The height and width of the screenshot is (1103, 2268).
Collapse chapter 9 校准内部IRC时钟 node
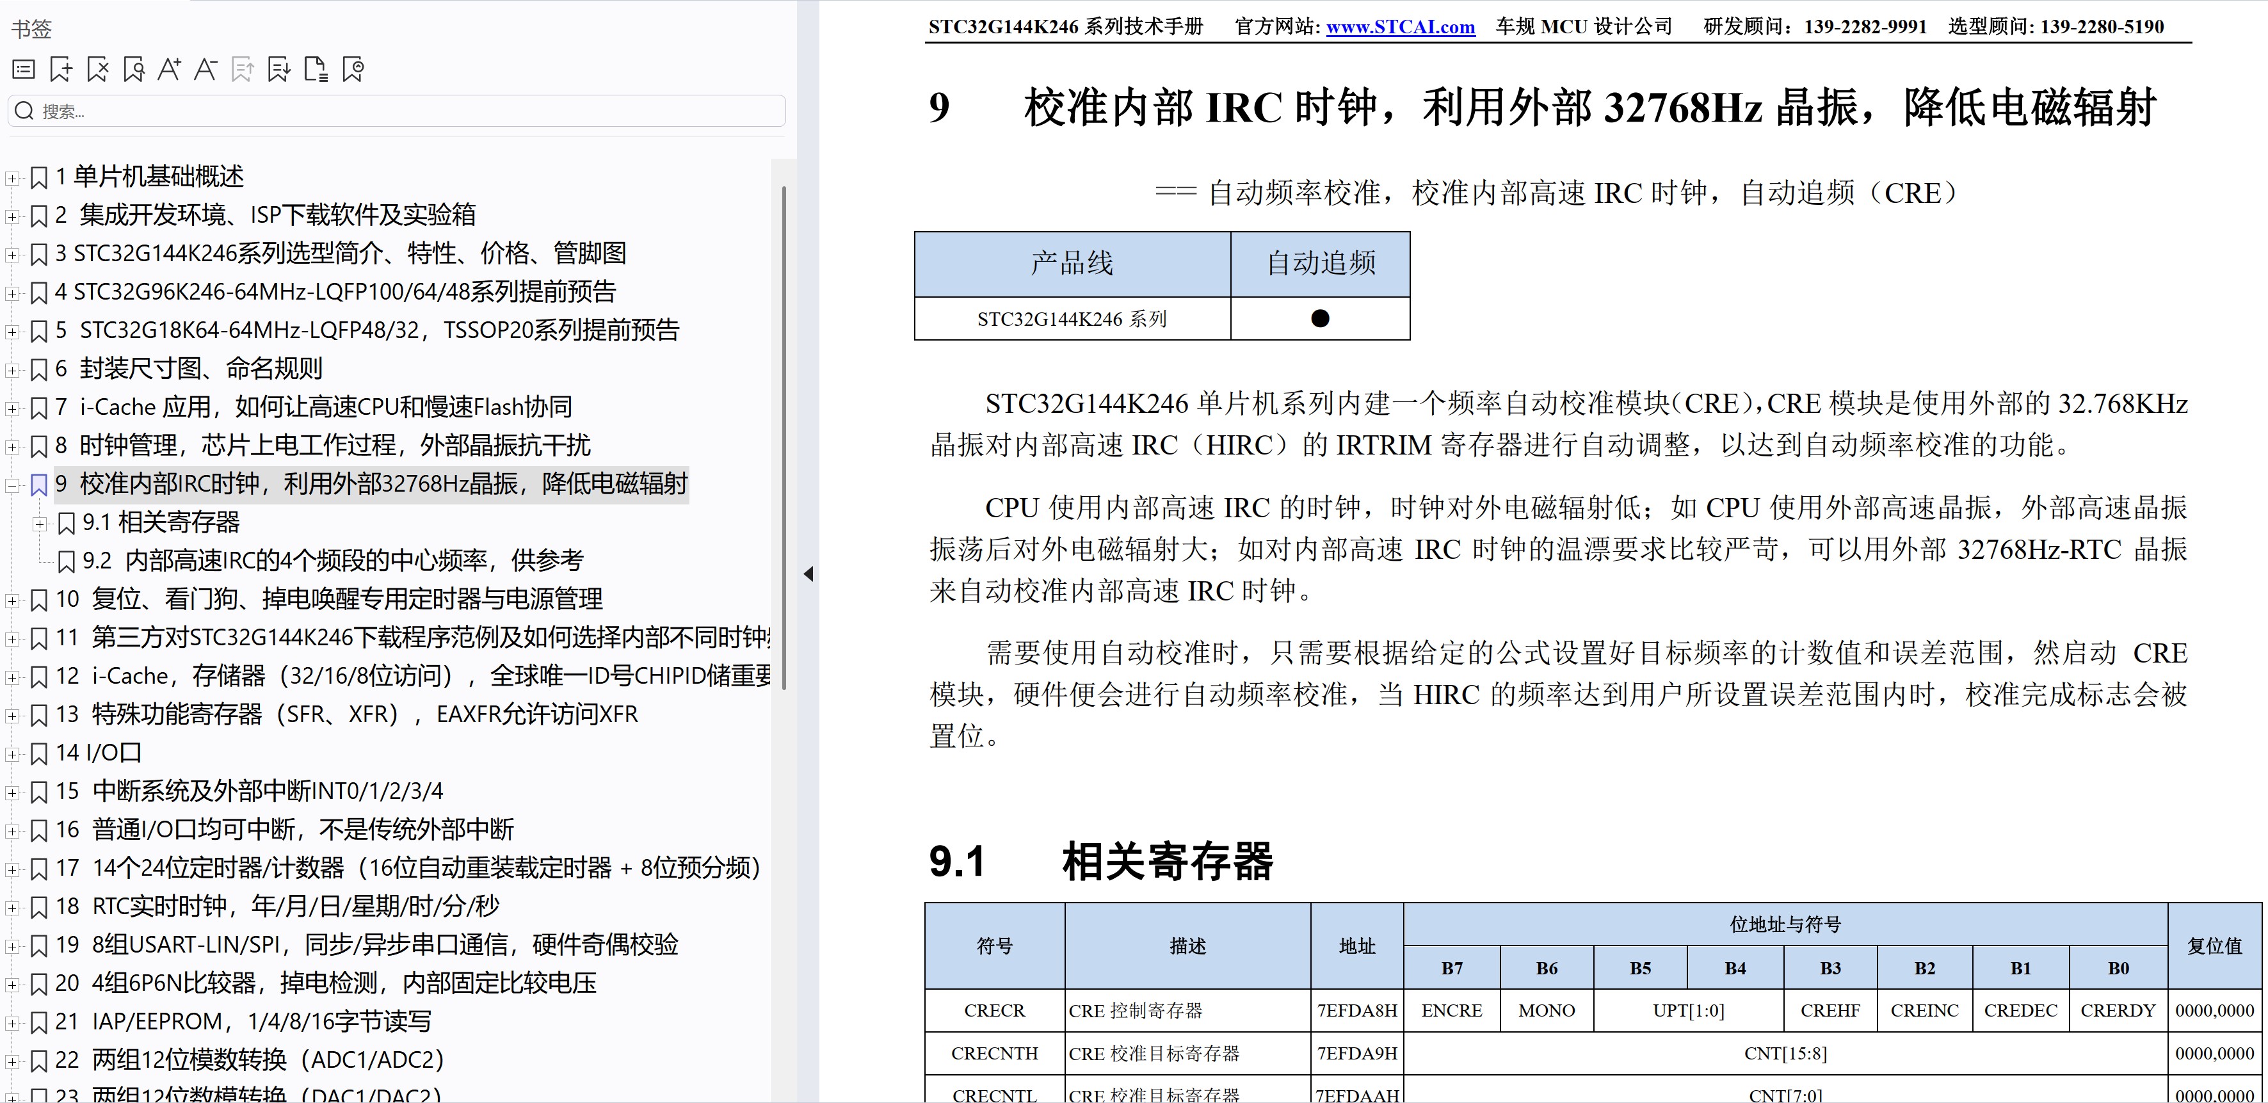pyautogui.click(x=12, y=485)
